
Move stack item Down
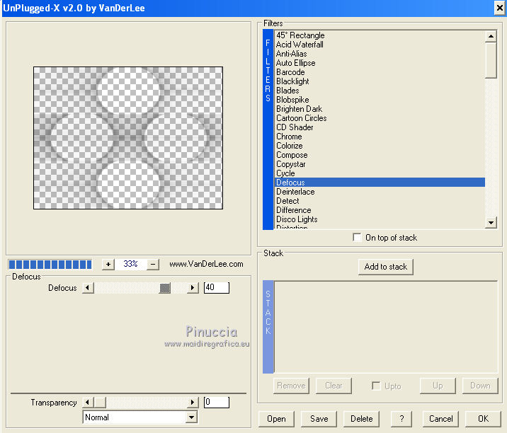(480, 386)
